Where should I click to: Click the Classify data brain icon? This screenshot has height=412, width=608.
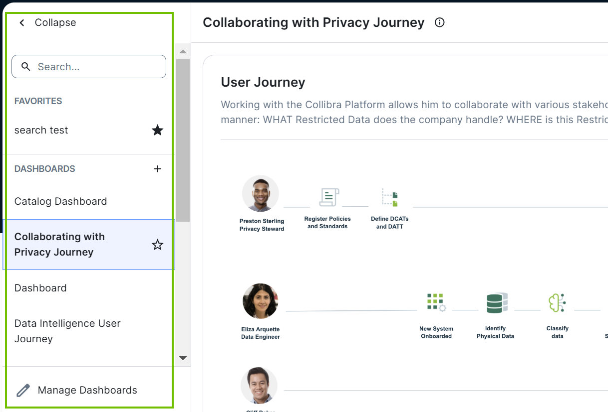pos(557,303)
